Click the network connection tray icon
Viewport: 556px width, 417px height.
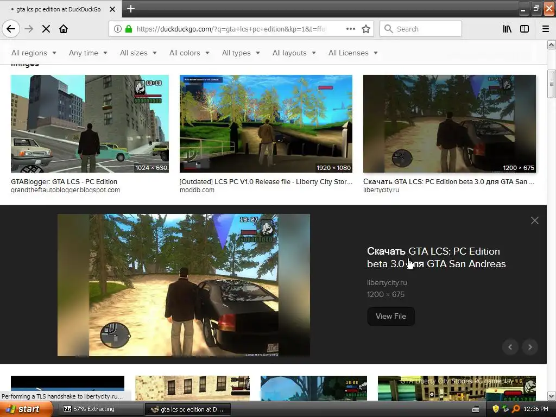[506, 409]
